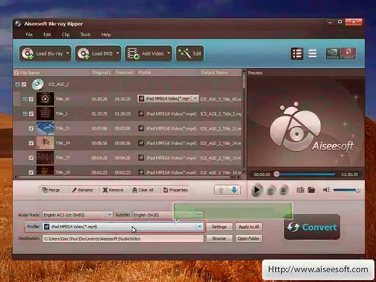Click profile format icon for Title_37

tap(141, 158)
